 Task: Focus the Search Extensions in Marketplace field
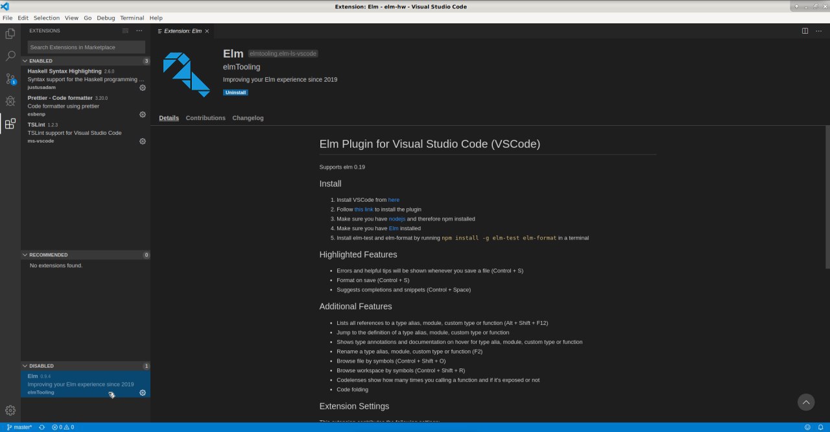click(x=86, y=47)
